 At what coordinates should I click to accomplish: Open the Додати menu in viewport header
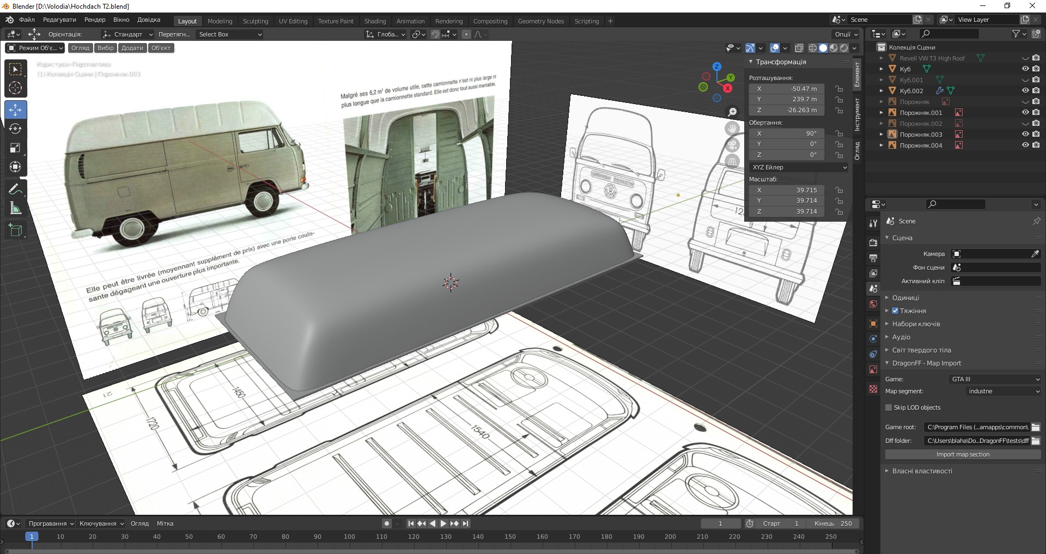point(132,48)
